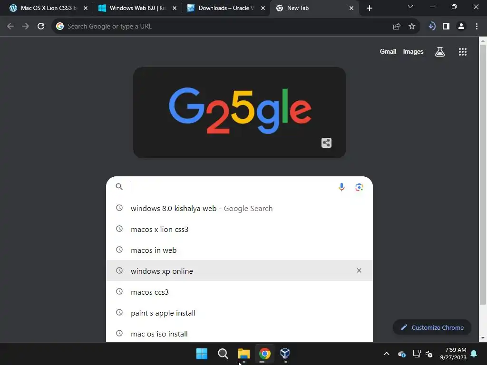Click the muted volume tray icon
Viewport: 487px width, 365px height.
[429, 354]
